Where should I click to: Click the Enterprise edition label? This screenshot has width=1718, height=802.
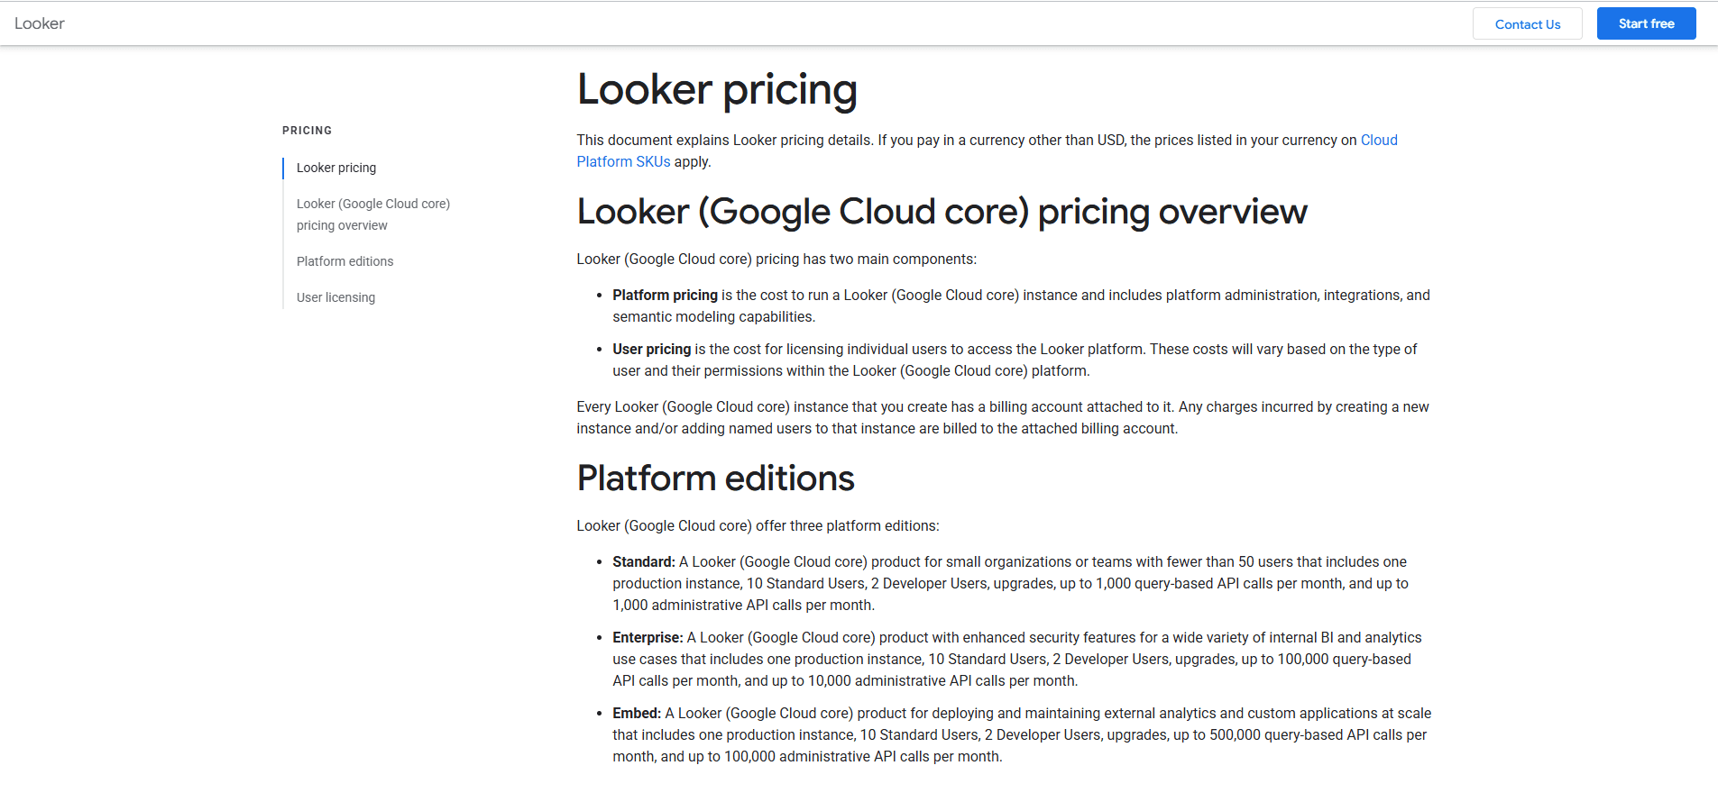point(647,637)
